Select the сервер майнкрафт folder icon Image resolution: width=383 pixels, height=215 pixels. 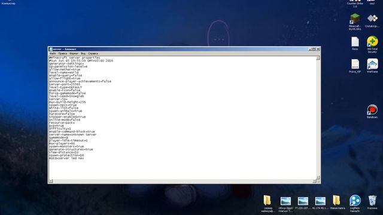pos(268,203)
